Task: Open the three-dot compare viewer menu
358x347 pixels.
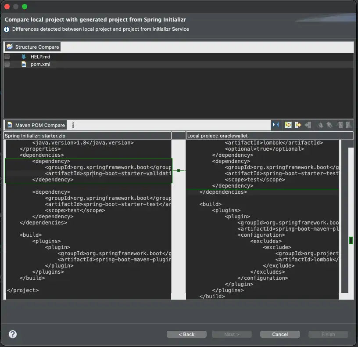Action: pos(73,125)
